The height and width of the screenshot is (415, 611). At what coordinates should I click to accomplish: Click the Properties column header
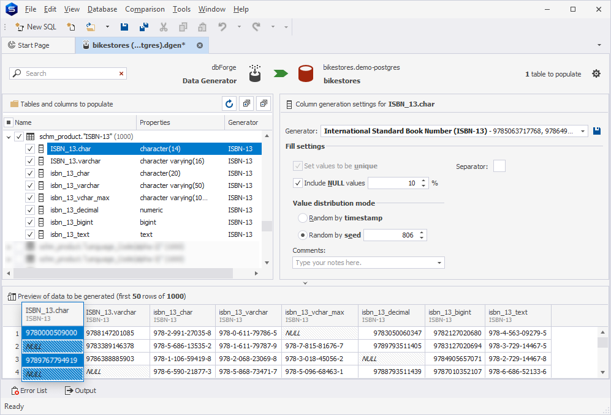[x=181, y=122]
